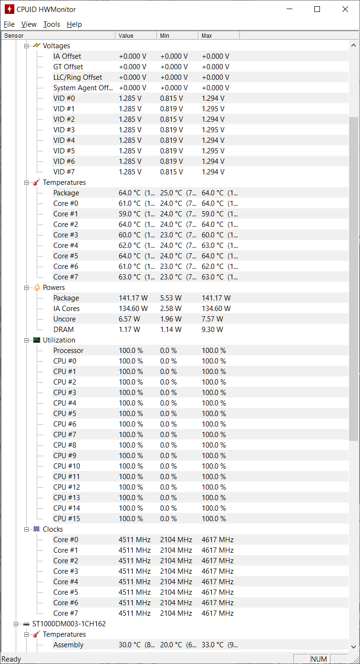
Task: Click the Max column header
Action: [218, 36]
